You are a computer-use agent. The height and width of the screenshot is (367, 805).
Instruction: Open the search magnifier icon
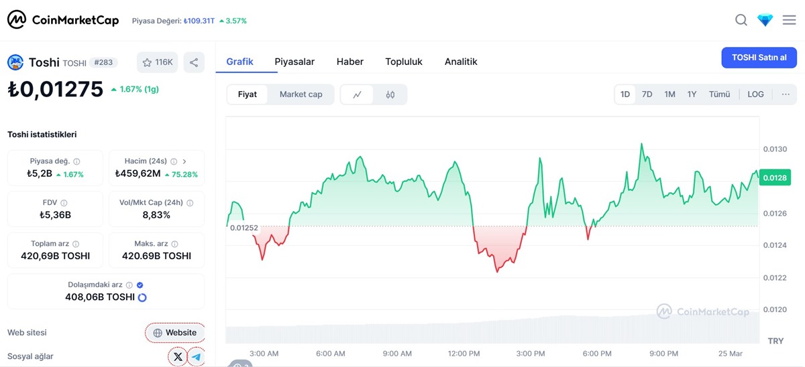tap(741, 20)
